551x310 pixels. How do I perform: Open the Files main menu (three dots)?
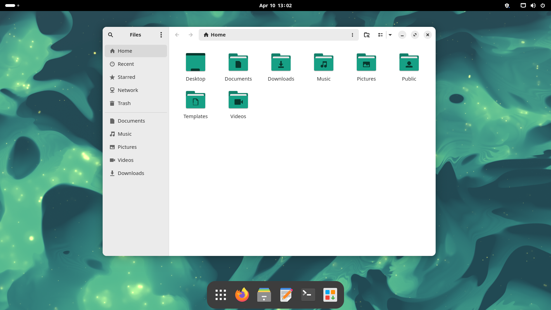[161, 35]
